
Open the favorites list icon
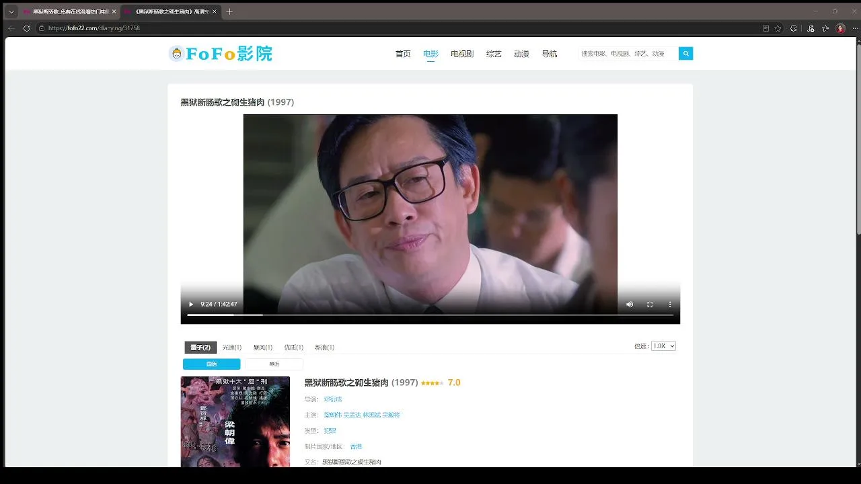coord(825,28)
